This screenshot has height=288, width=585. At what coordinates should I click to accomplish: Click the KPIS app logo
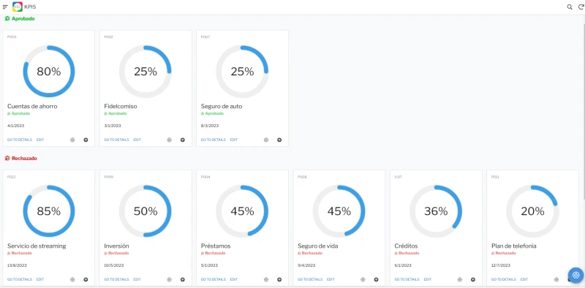[17, 7]
